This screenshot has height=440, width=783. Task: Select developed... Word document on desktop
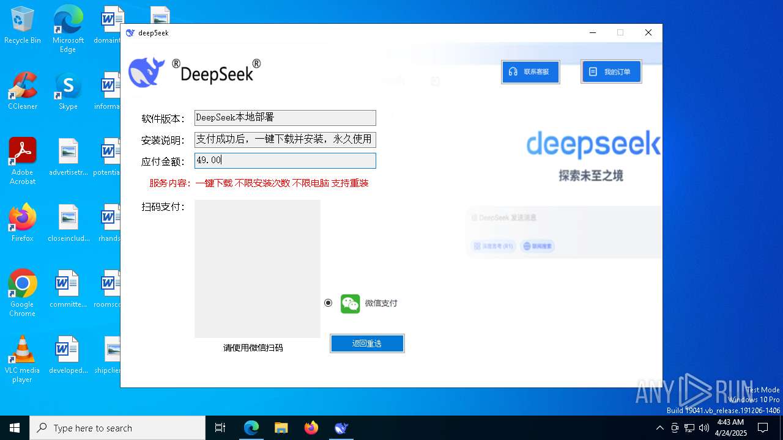tap(68, 356)
